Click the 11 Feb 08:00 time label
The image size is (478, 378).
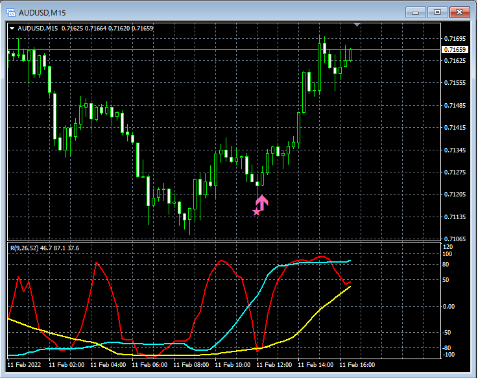click(x=191, y=365)
